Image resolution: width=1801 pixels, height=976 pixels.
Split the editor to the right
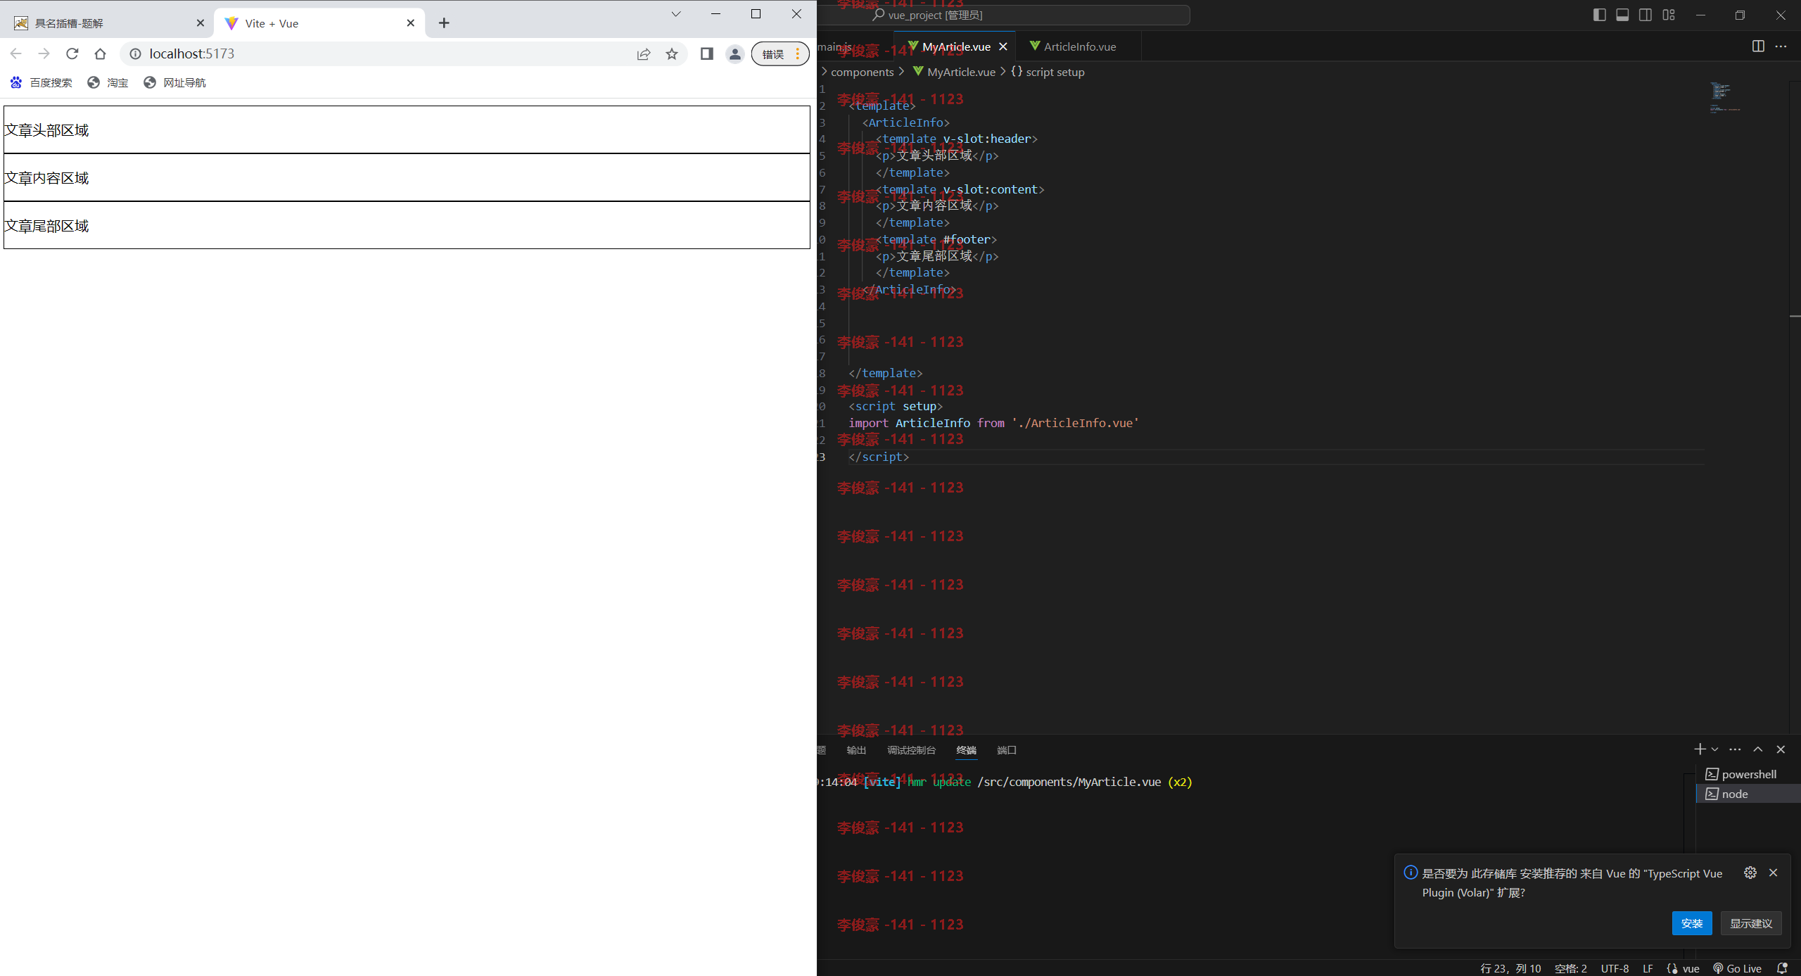(x=1758, y=46)
